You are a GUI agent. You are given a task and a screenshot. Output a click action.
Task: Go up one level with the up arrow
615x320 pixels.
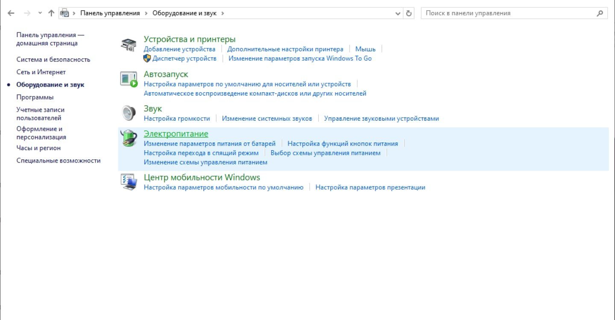tap(51, 13)
